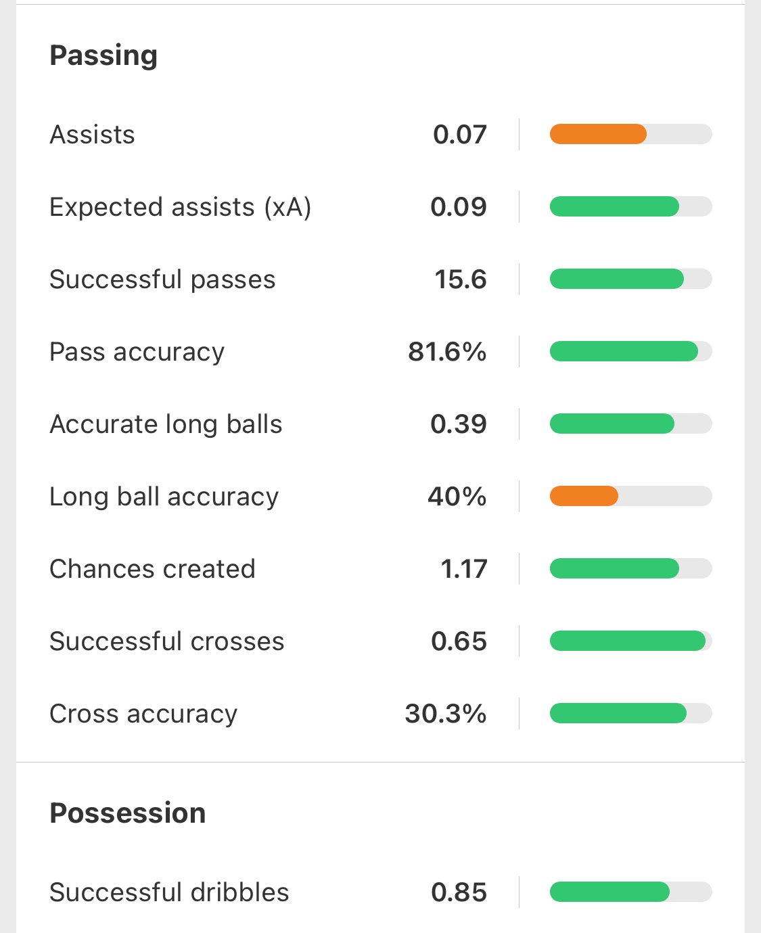
Task: Click the orange Long ball accuracy bar
Action: pos(630,496)
